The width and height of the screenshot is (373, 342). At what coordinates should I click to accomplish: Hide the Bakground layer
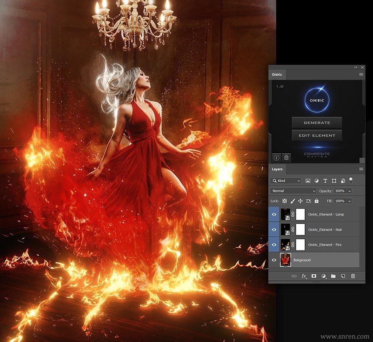point(274,260)
